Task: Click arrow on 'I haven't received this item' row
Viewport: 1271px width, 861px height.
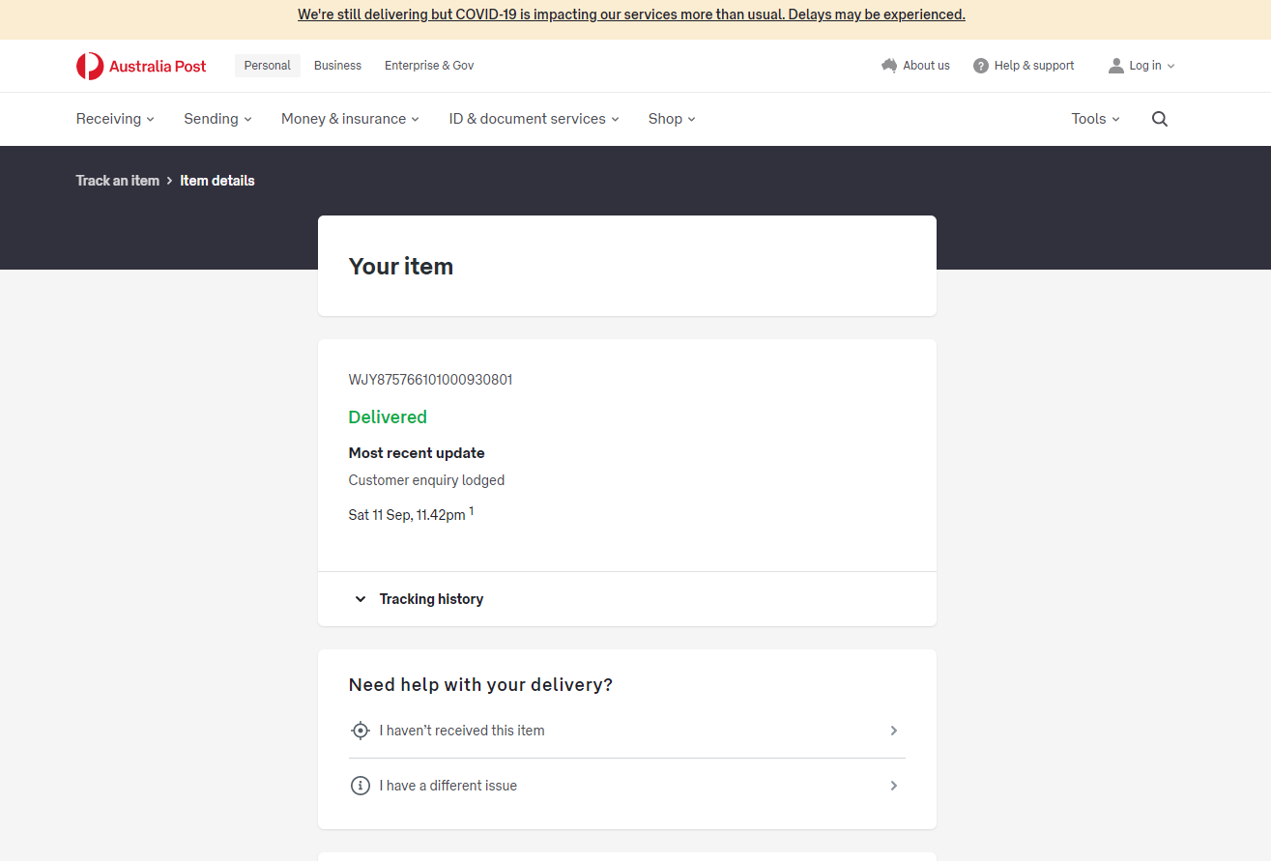Action: [x=894, y=731]
